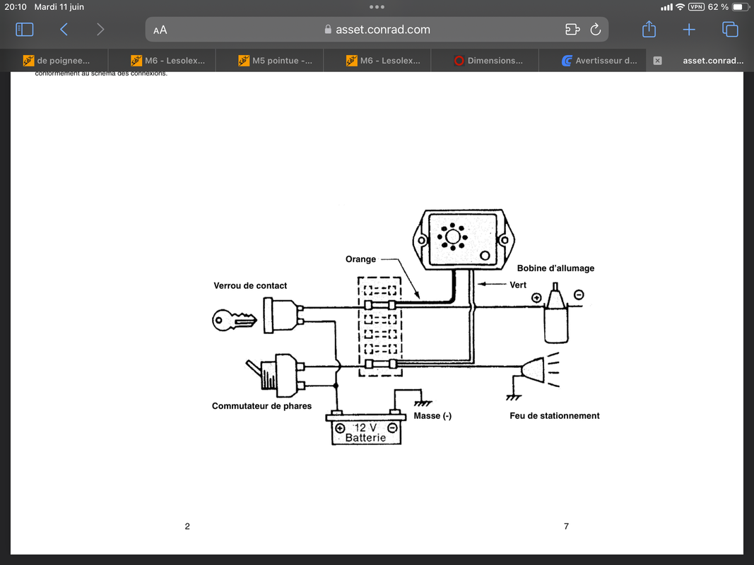Click the '12 V Batterie' box
754x565 pixels.
click(366, 430)
